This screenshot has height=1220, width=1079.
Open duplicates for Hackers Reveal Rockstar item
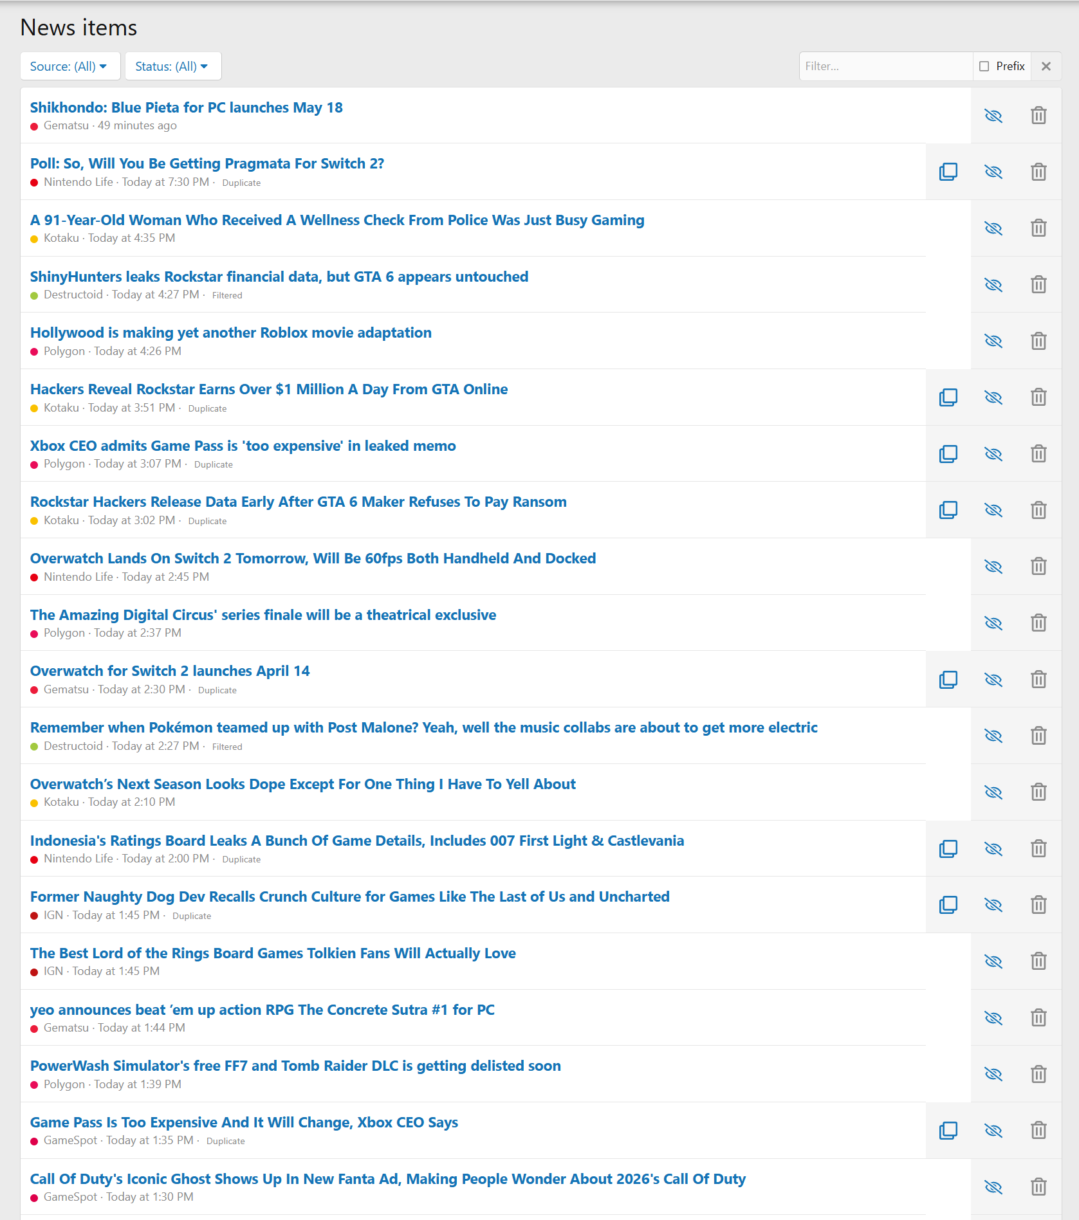pyautogui.click(x=948, y=397)
